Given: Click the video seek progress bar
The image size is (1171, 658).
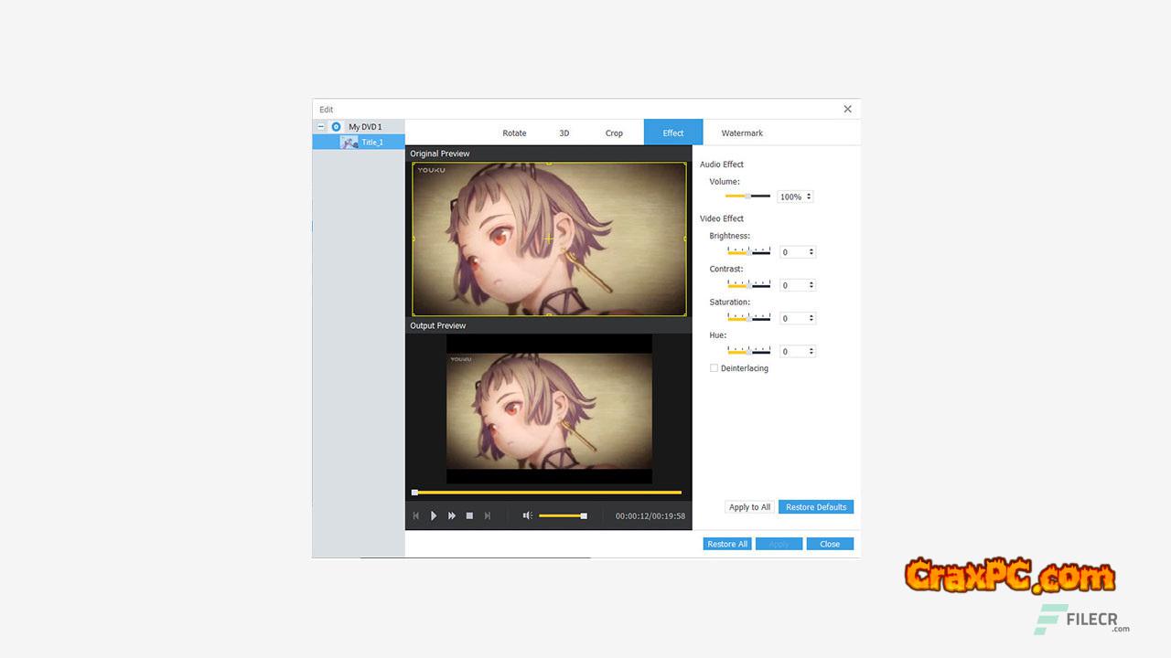Looking at the screenshot, I should click(548, 493).
